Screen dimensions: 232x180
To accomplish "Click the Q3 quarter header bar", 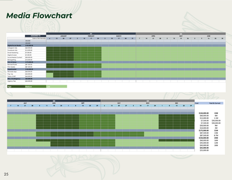I will [54, 101].
